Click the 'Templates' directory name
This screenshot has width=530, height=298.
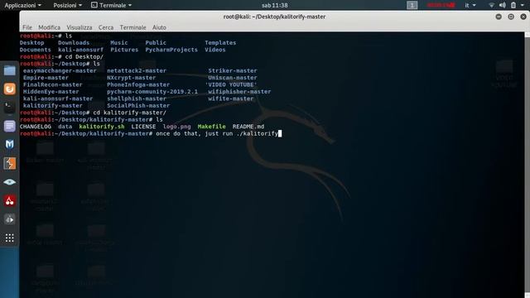point(220,42)
